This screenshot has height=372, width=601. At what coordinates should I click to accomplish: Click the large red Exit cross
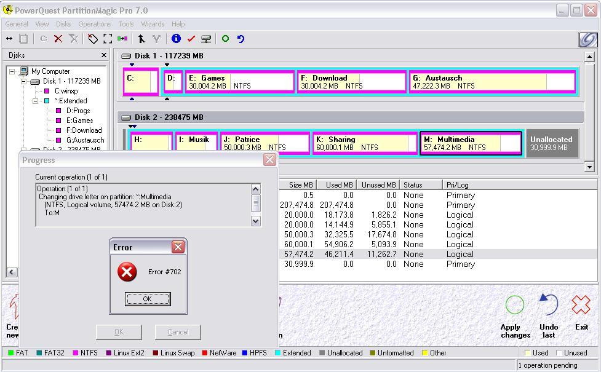[x=581, y=305]
